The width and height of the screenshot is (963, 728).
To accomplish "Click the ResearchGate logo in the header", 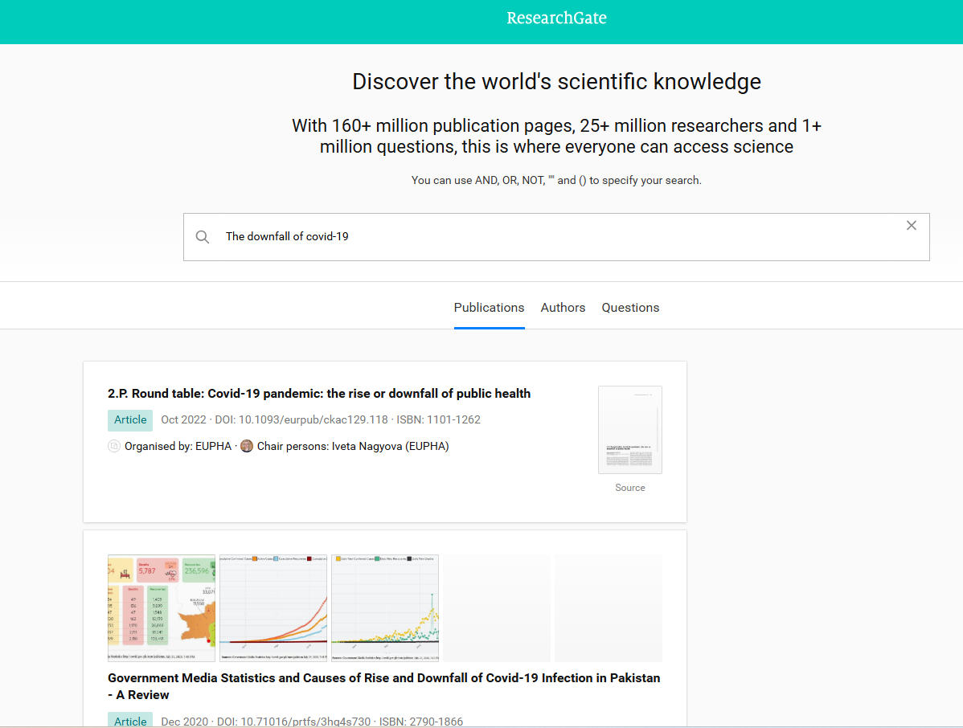I will click(x=556, y=18).
